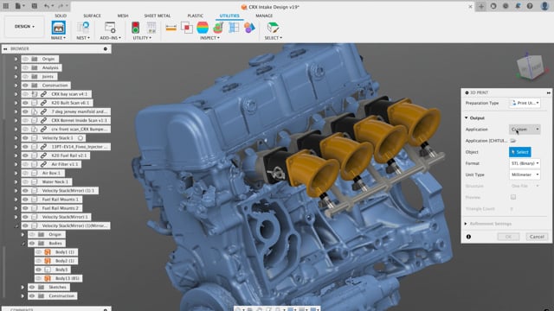
Task: Open the data panel grid icon
Action: pos(6,6)
